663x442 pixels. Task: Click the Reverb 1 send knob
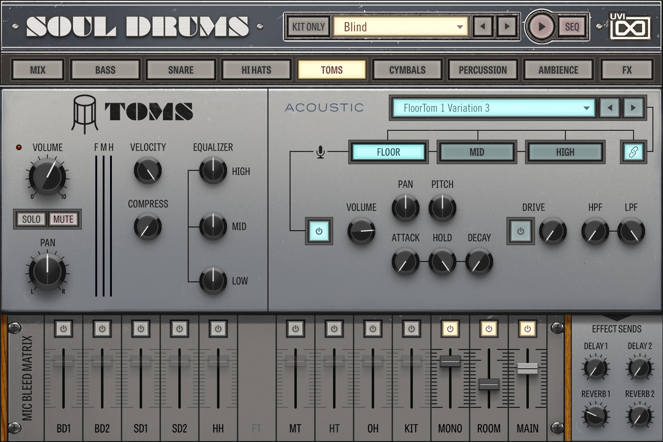596,416
